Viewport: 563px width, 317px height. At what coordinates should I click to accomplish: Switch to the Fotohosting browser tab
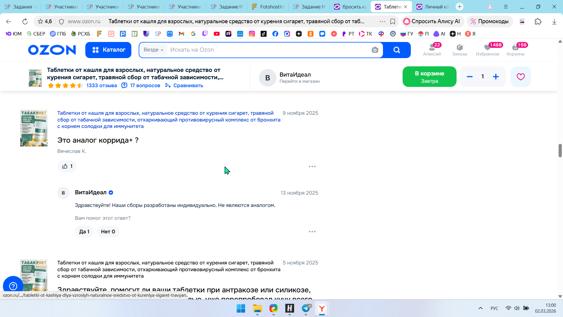268,6
